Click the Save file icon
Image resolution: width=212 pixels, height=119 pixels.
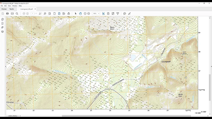(x=3, y=14)
